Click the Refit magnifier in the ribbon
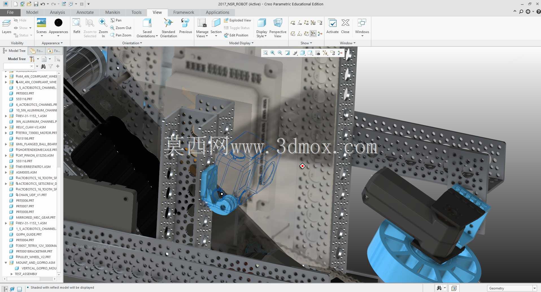The image size is (541, 292). [77, 26]
